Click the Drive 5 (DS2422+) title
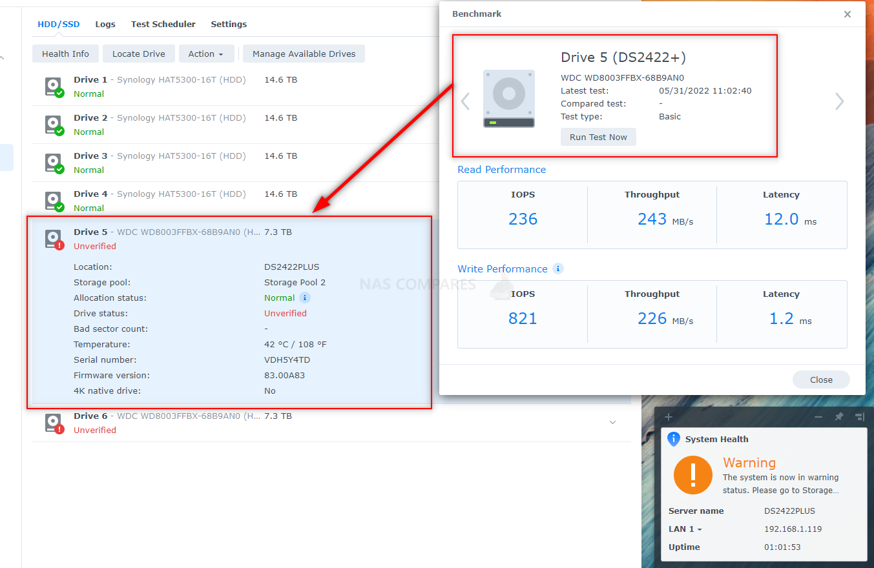874x568 pixels. pyautogui.click(x=623, y=57)
